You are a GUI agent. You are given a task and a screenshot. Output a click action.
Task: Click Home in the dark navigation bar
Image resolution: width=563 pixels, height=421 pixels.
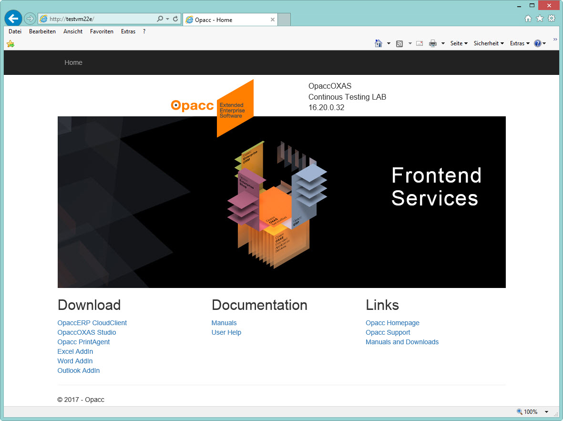pos(73,62)
